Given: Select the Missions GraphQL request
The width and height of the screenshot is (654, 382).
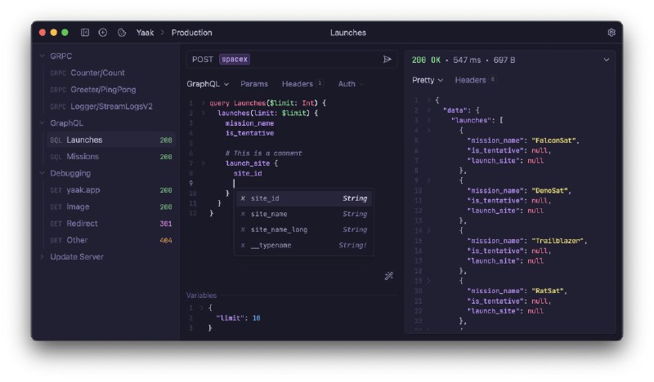Looking at the screenshot, I should click(x=83, y=157).
